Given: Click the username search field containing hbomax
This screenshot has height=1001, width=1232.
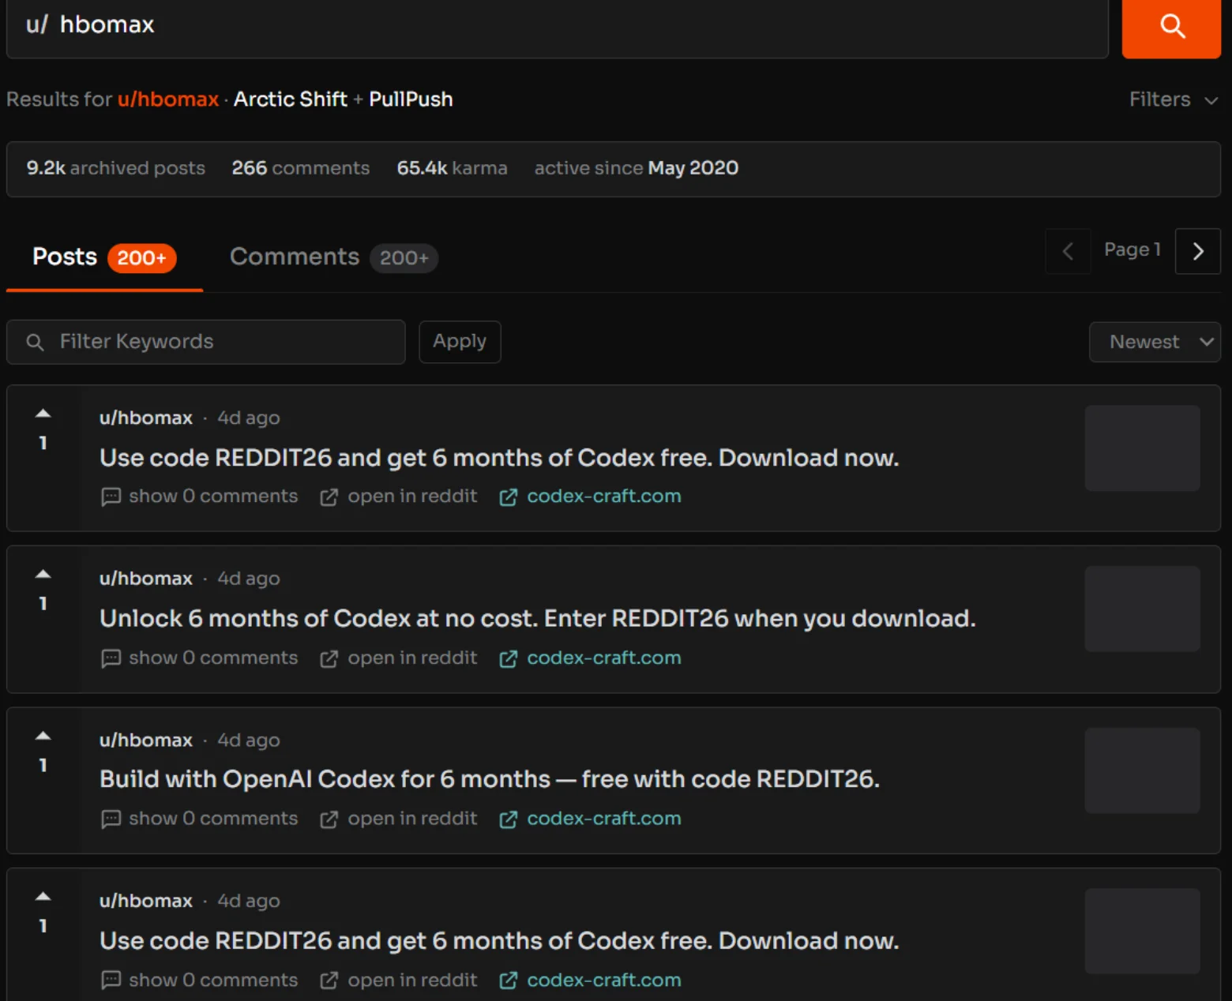Looking at the screenshot, I should 557,28.
